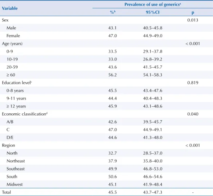
Task: Select the 'Male' row label
Action: tap(11, 28)
